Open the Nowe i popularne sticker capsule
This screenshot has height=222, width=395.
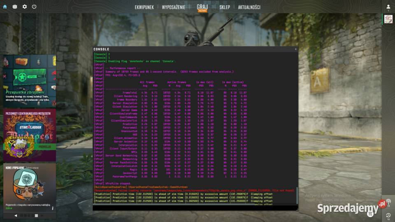30,187
